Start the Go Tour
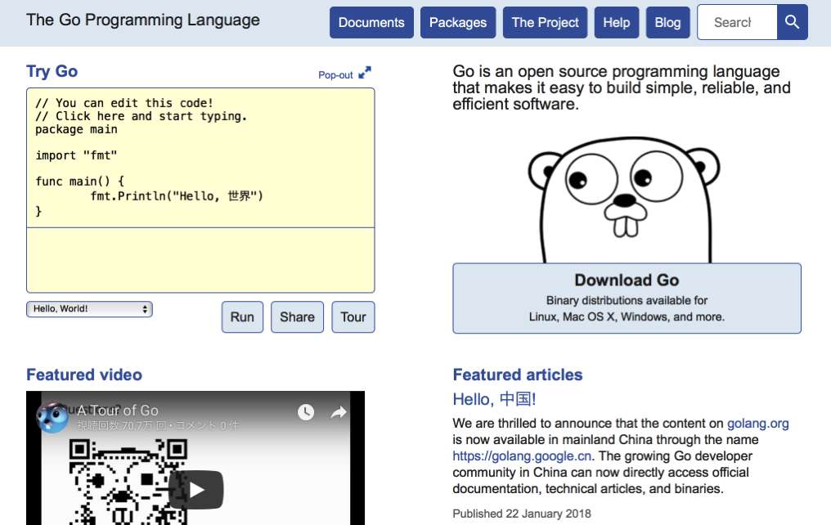The height and width of the screenshot is (525, 831). pos(353,317)
